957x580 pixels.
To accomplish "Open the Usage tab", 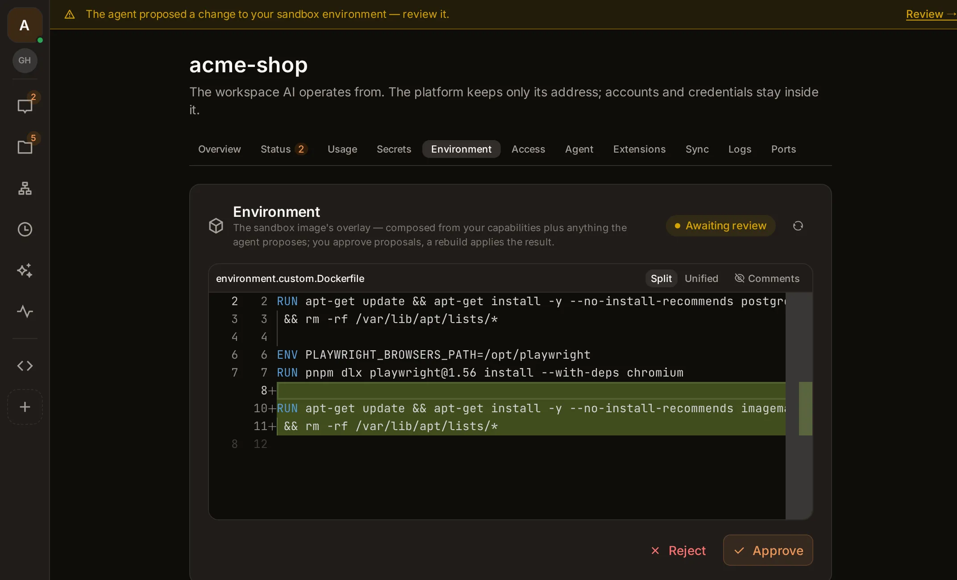I will (x=342, y=149).
